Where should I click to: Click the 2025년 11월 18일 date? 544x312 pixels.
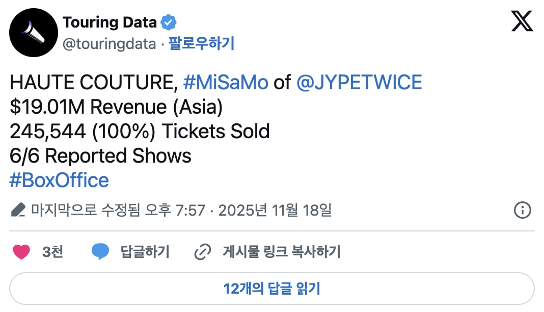[275, 210]
